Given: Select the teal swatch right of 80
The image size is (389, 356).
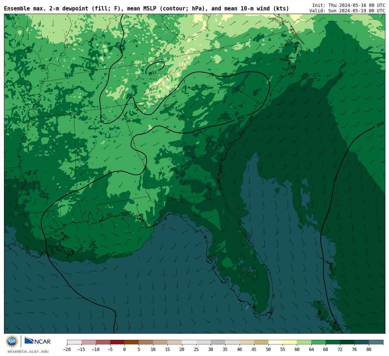Looking at the screenshot, I should (376, 342).
